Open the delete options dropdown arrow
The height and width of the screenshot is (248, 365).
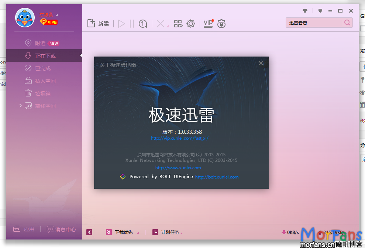click(168, 26)
